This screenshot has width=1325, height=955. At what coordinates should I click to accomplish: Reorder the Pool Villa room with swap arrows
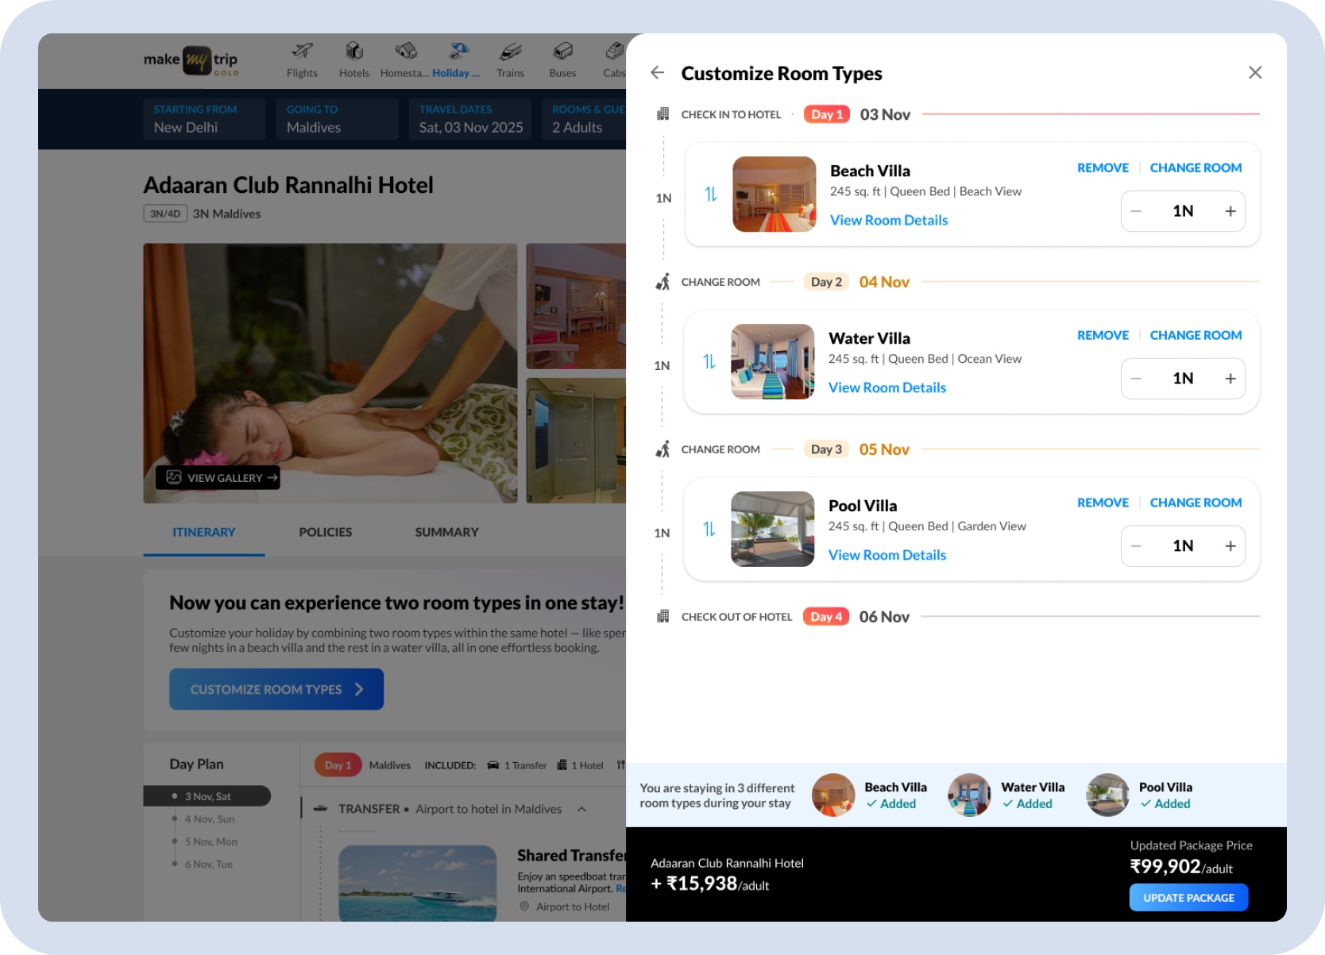click(x=709, y=529)
